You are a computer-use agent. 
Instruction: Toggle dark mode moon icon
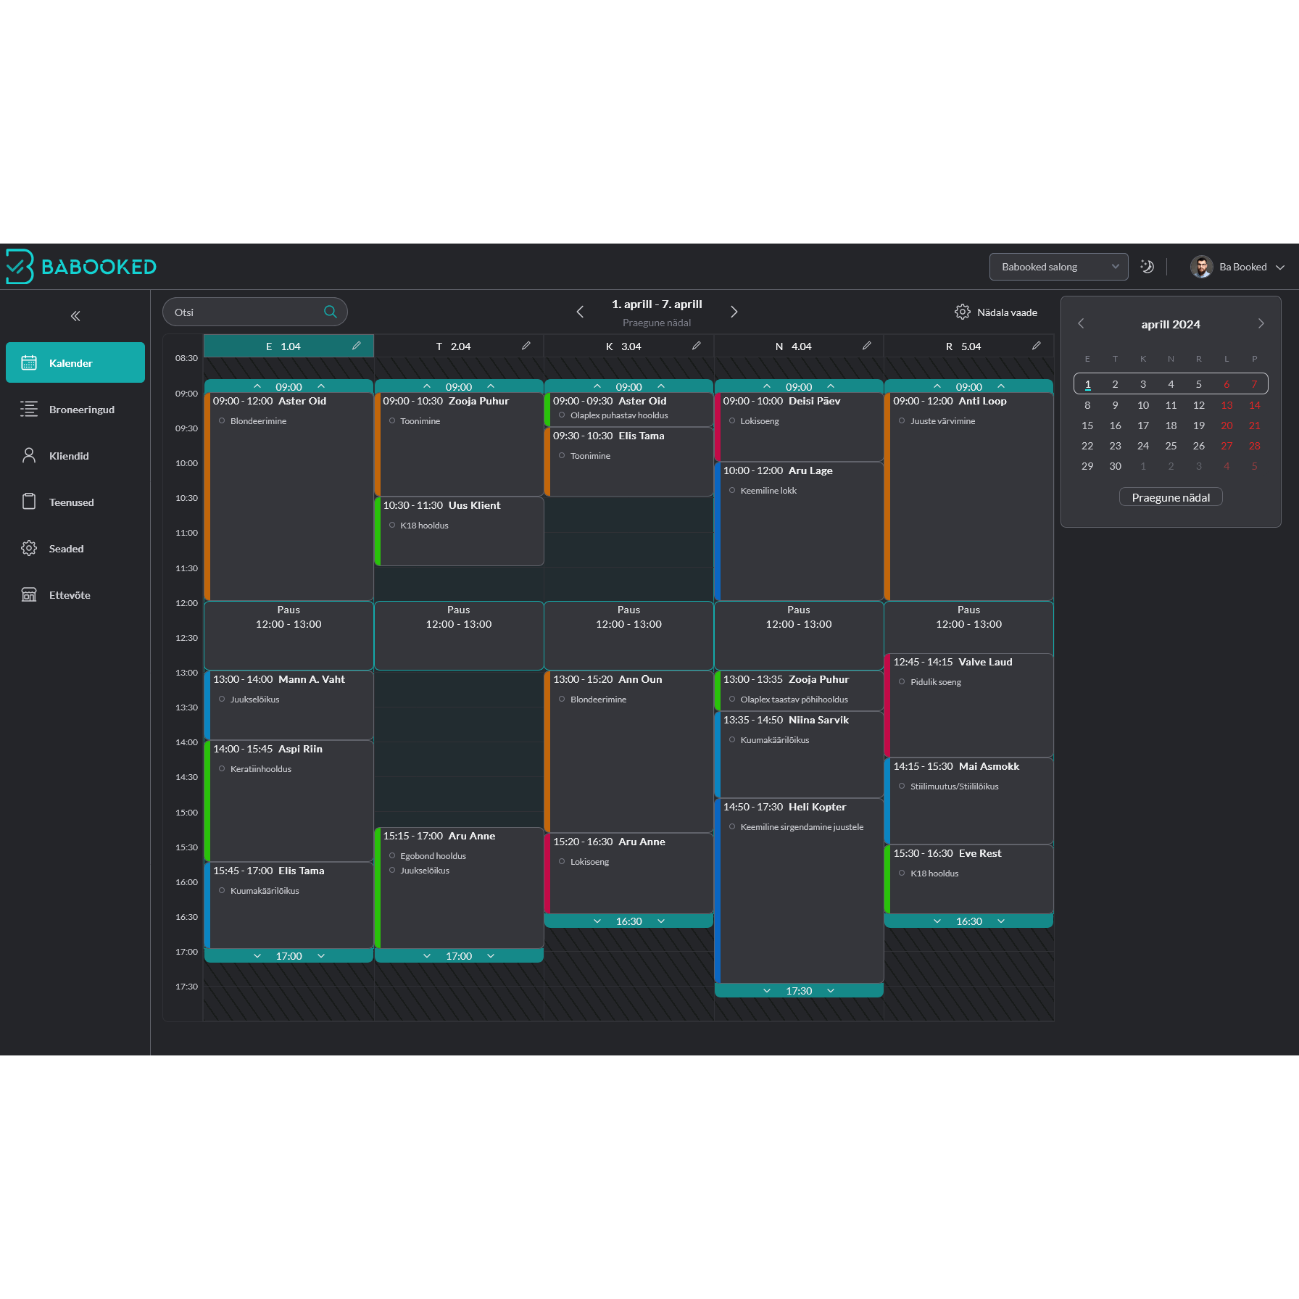1147,267
